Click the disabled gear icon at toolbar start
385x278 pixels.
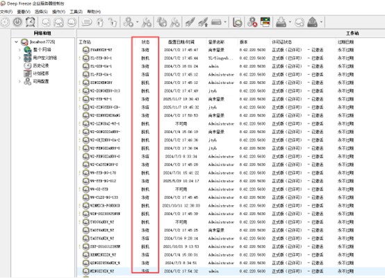coord(5,22)
